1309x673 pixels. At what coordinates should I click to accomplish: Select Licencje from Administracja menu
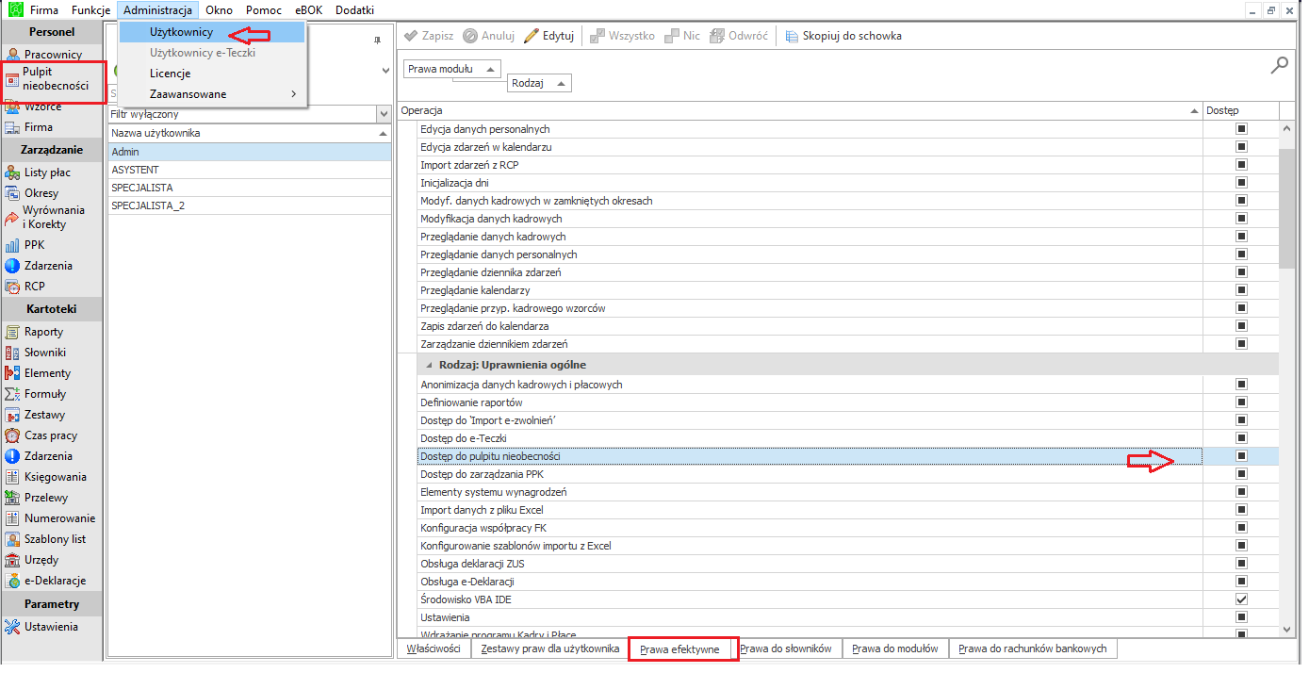coord(212,74)
